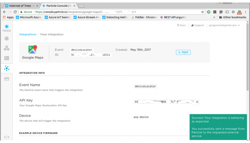
Task: Click the Pocket-style extension icon
Action: tap(221, 12)
